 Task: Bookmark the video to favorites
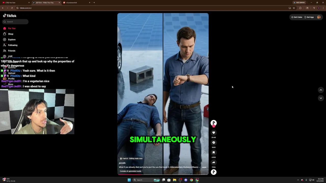pyautogui.click(x=214, y=152)
